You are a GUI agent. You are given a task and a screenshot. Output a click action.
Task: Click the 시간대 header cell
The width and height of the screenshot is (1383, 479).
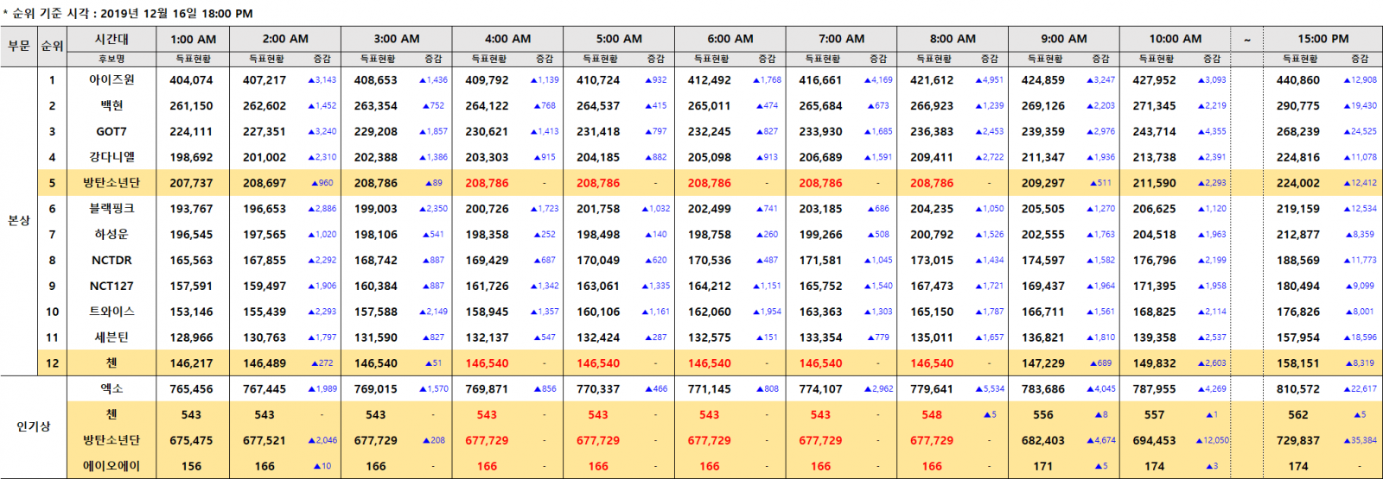pyautogui.click(x=112, y=39)
